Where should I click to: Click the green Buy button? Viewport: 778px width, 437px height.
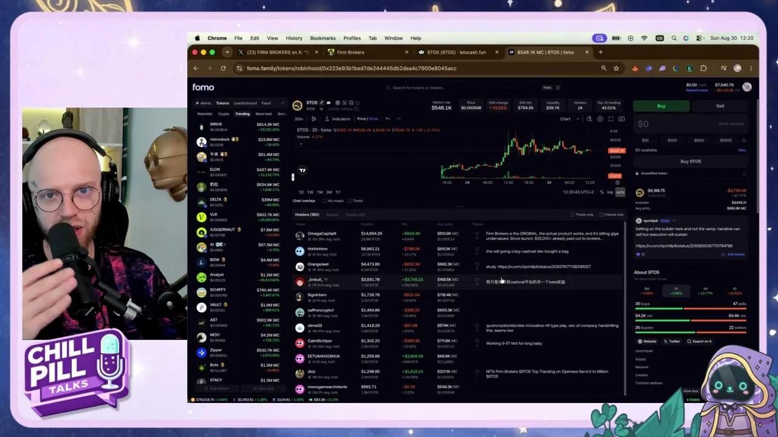tap(661, 106)
